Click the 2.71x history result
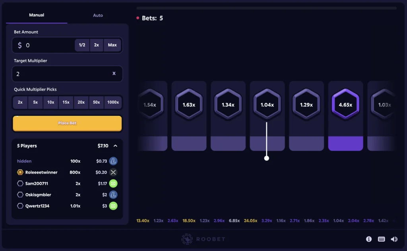Viewport: 407px width, 251px height. tap(295, 221)
